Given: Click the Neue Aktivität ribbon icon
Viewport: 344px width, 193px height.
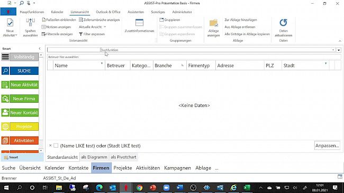Looking at the screenshot, I should (10, 23).
